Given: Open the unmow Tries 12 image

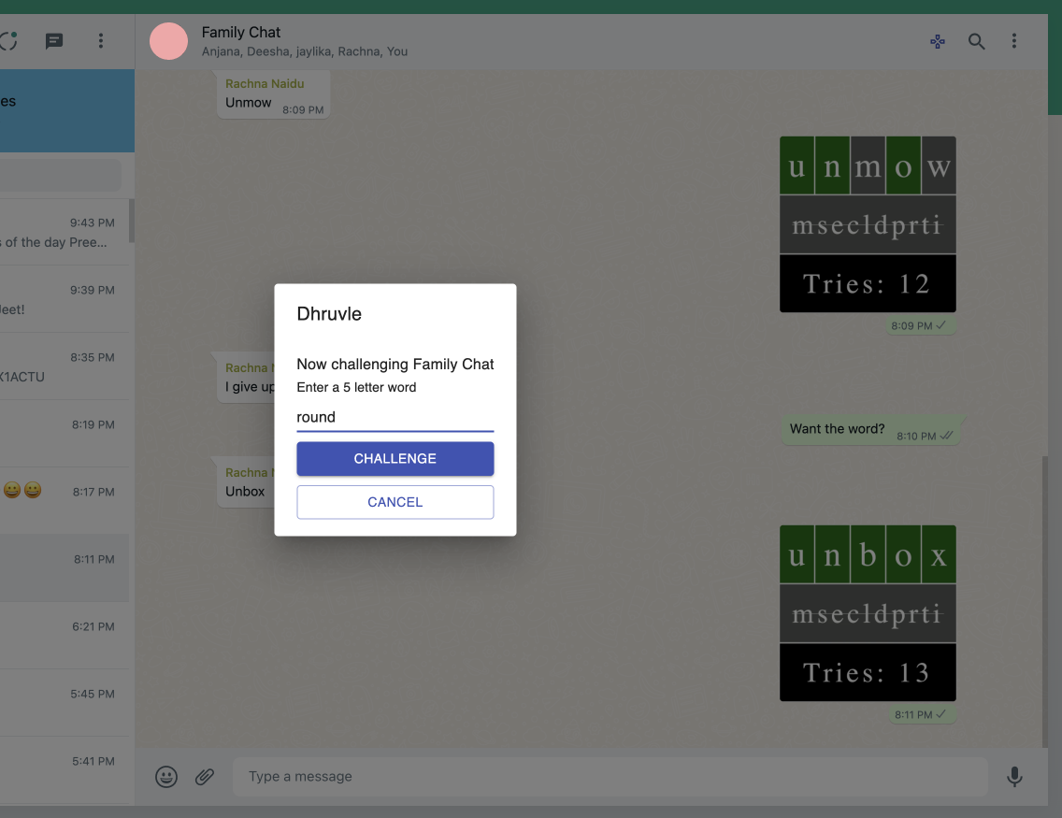Looking at the screenshot, I should [x=868, y=224].
